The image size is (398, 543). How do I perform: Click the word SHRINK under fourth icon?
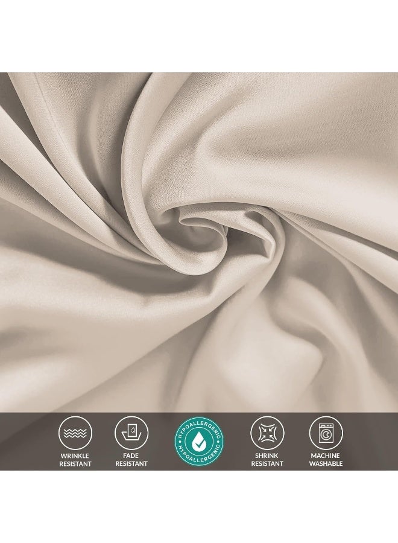coord(267,456)
